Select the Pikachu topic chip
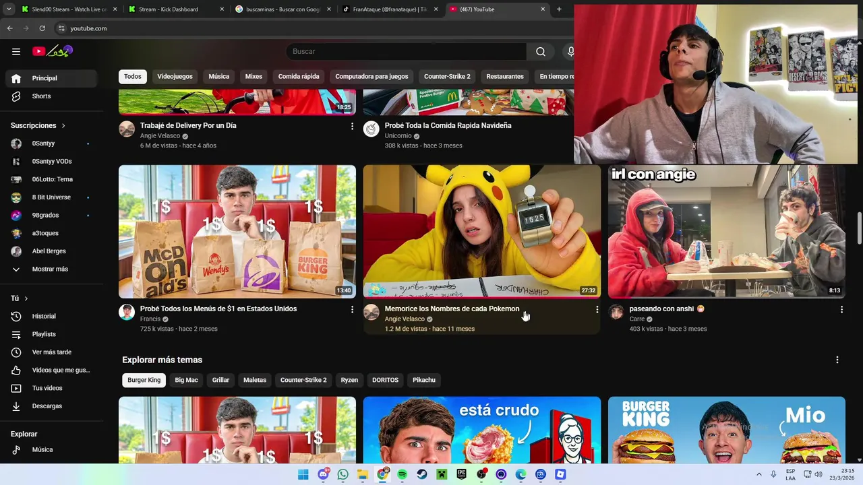The height and width of the screenshot is (485, 863). pos(424,380)
